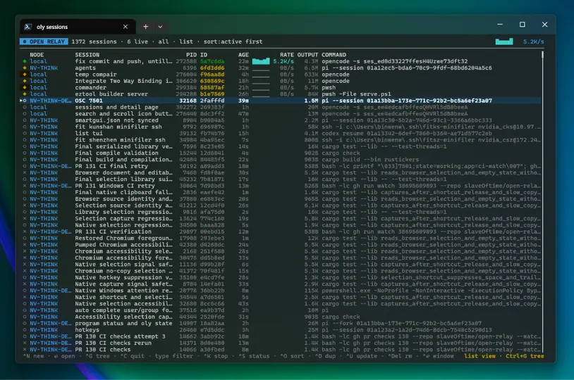574x380 pixels.
Task: Click the rate sparkline on fix commit row
Action: click(261, 61)
